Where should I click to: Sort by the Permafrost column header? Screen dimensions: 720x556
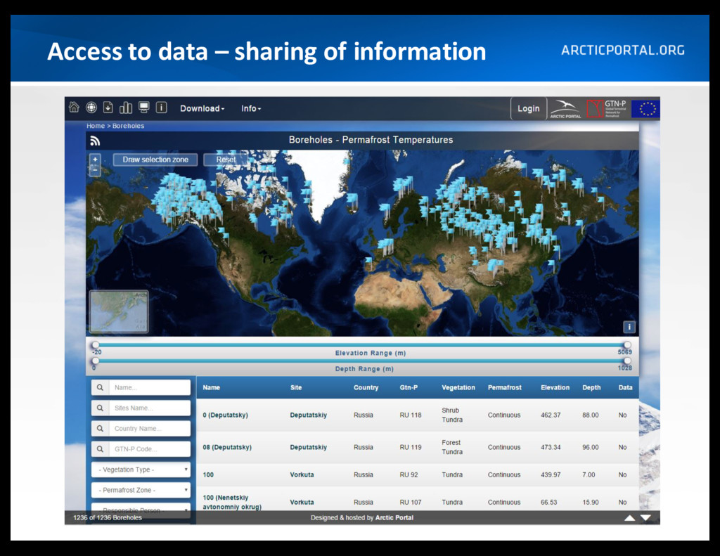(505, 387)
